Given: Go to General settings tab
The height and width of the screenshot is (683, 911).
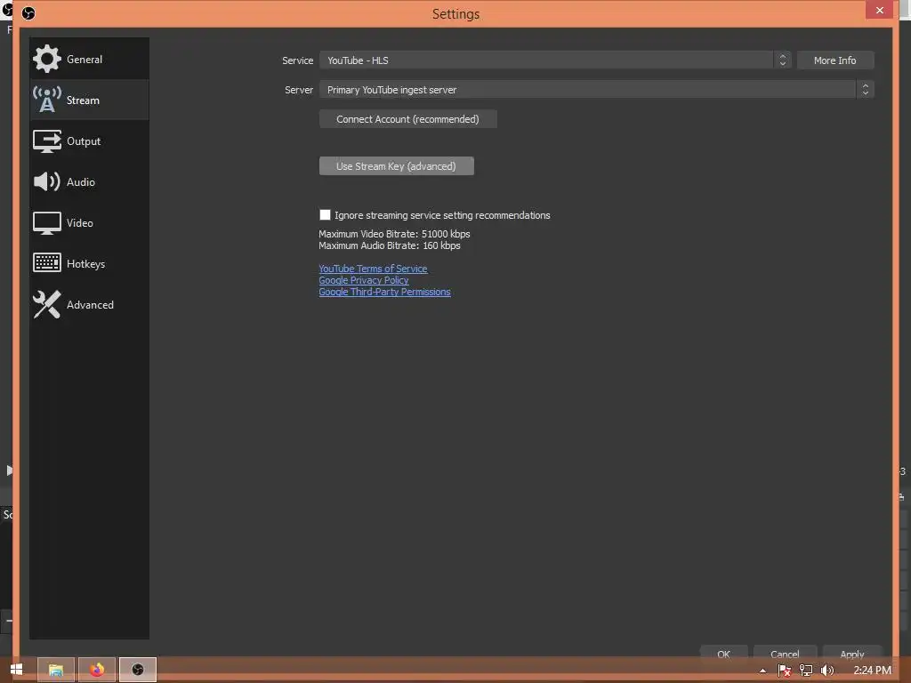Looking at the screenshot, I should [x=90, y=59].
